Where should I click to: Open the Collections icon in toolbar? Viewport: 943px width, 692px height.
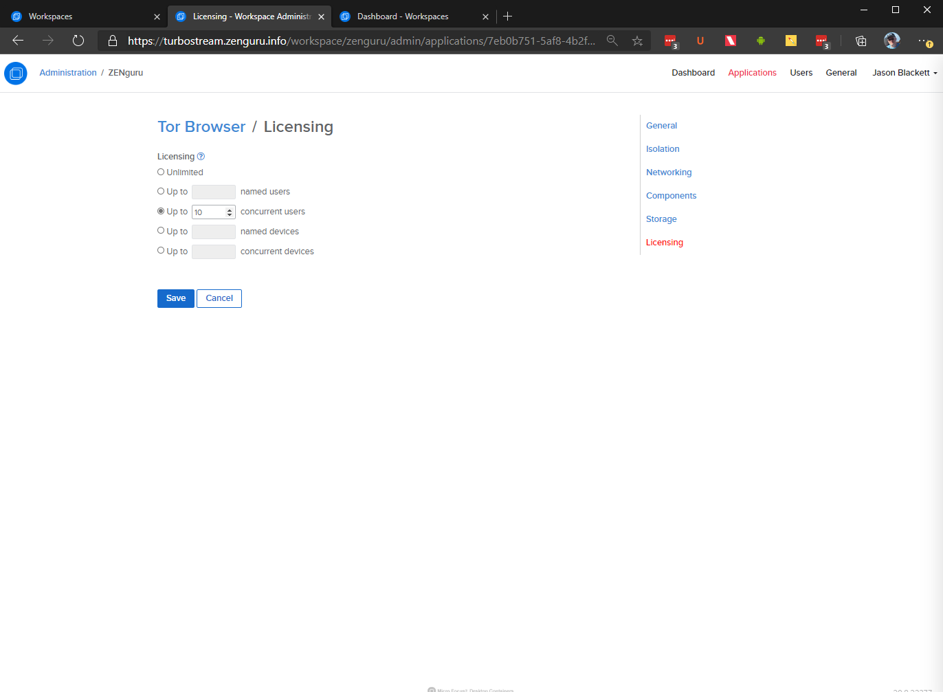point(861,41)
